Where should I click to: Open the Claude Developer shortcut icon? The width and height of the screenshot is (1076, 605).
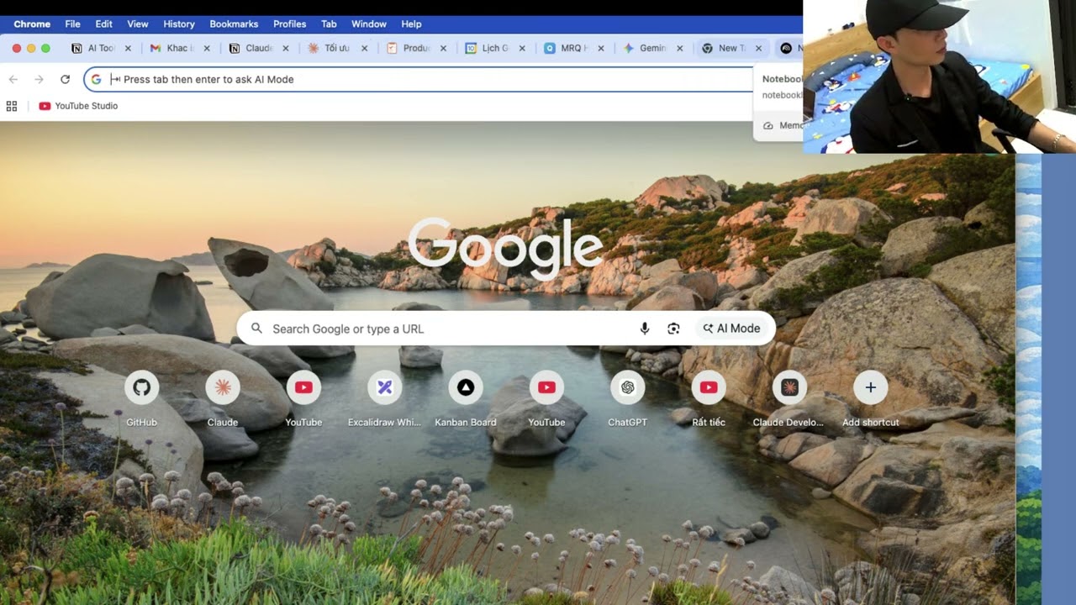(x=789, y=387)
